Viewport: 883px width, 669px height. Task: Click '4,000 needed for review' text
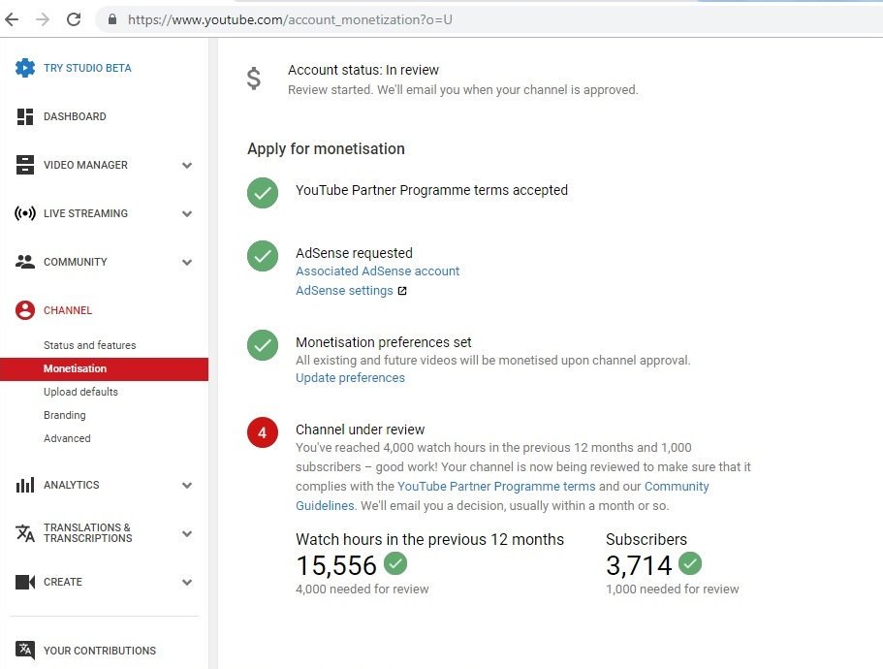pyautogui.click(x=363, y=589)
